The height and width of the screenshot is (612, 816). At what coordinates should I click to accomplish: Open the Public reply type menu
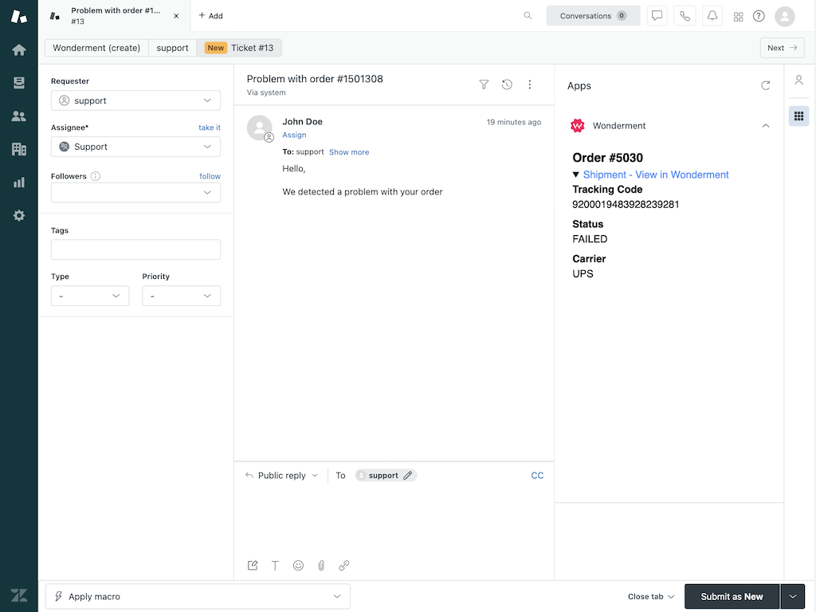pos(282,476)
